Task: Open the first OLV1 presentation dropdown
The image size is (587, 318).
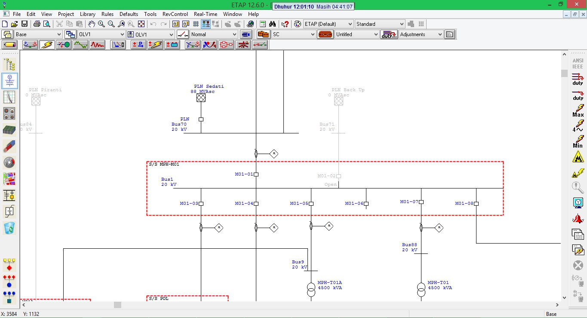Action: 101,34
